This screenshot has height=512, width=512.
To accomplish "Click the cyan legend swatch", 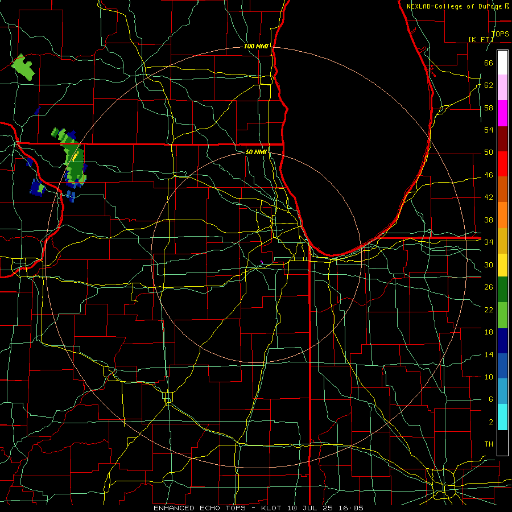I will [x=502, y=417].
